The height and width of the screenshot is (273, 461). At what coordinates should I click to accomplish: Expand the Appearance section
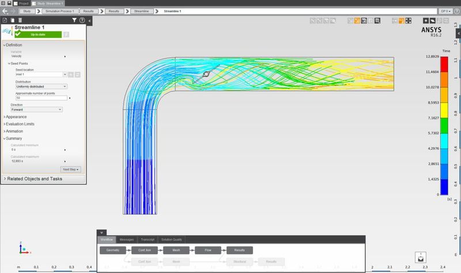[16, 117]
